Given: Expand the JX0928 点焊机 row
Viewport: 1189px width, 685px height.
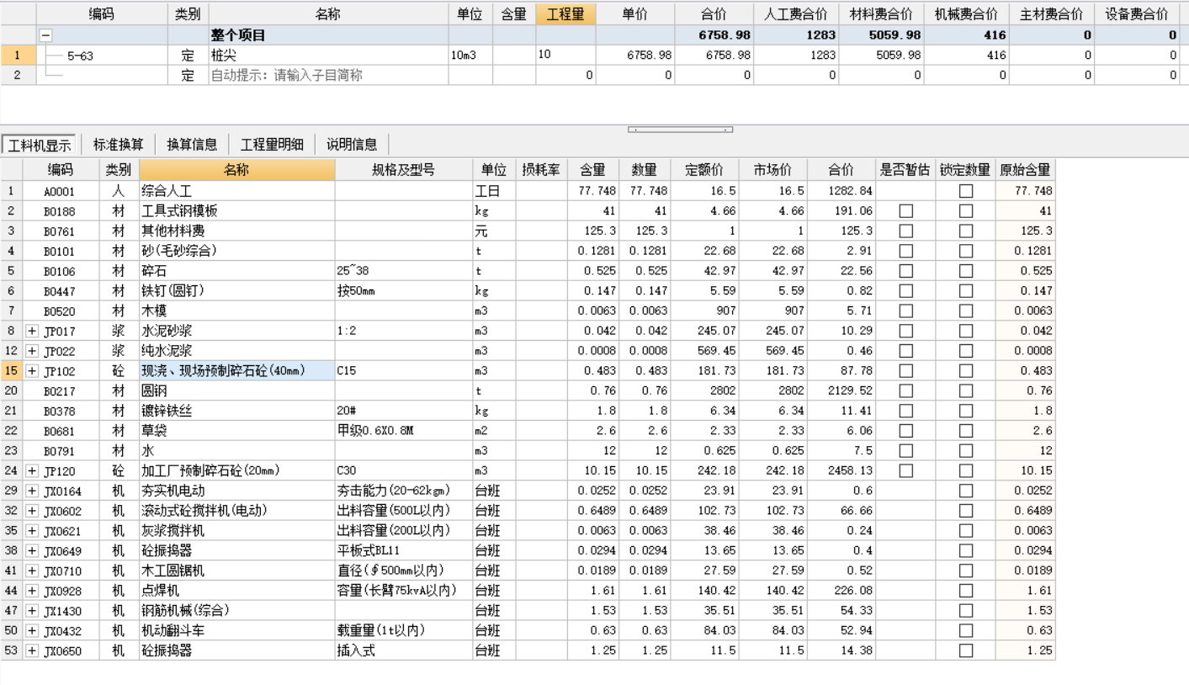Looking at the screenshot, I should pos(33,591).
